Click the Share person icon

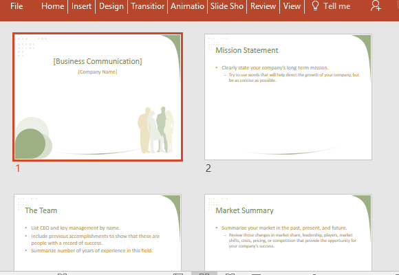point(376,6)
